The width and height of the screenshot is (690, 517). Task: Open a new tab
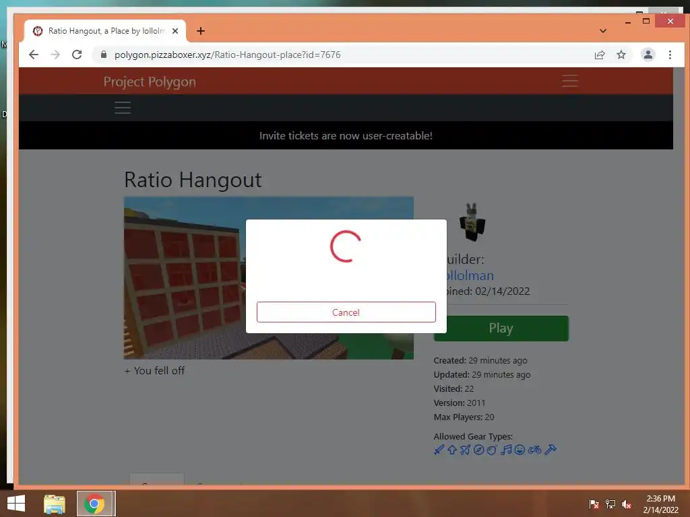(201, 31)
